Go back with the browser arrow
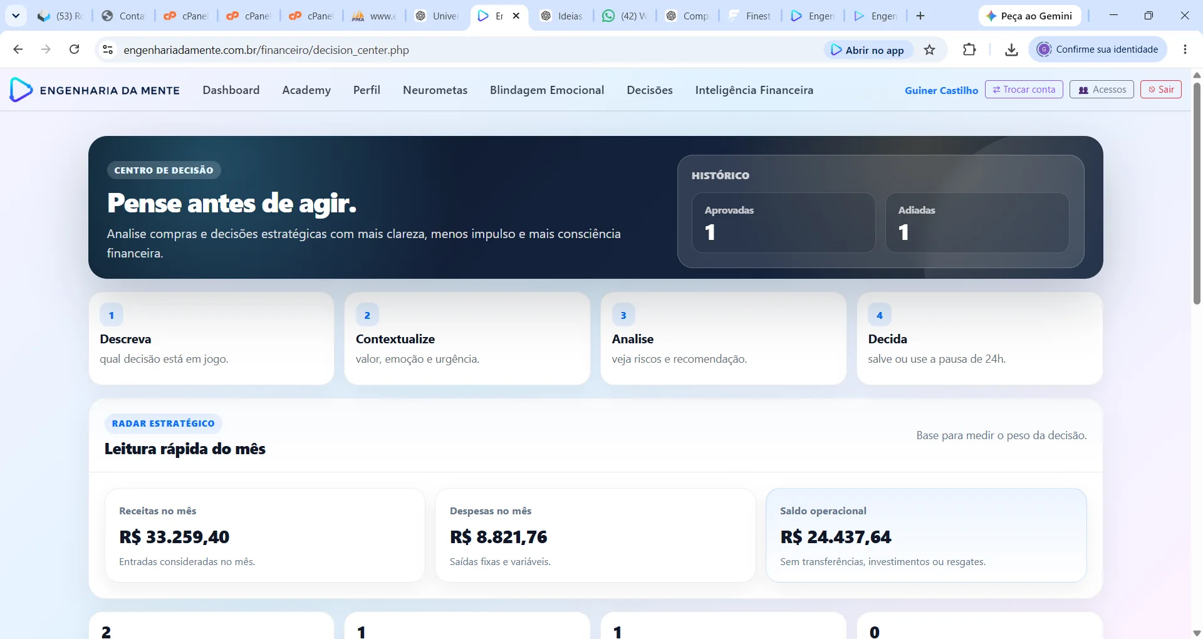Viewport: 1203px width, 639px height. (18, 49)
